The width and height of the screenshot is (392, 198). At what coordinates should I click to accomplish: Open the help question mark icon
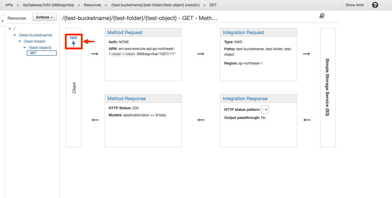coord(375,5)
